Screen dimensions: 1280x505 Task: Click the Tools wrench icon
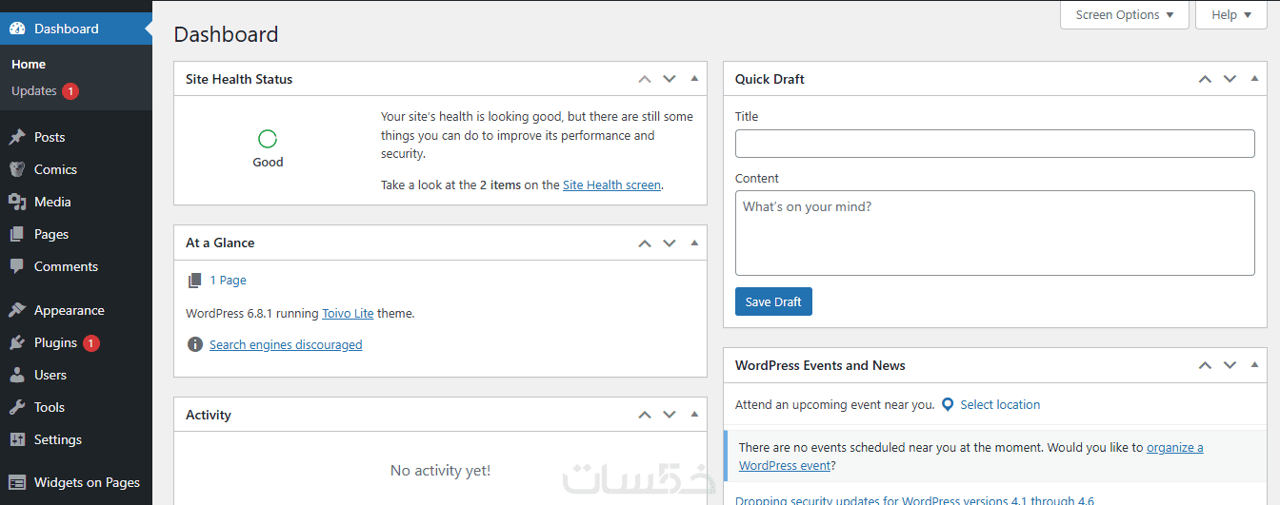pos(17,407)
